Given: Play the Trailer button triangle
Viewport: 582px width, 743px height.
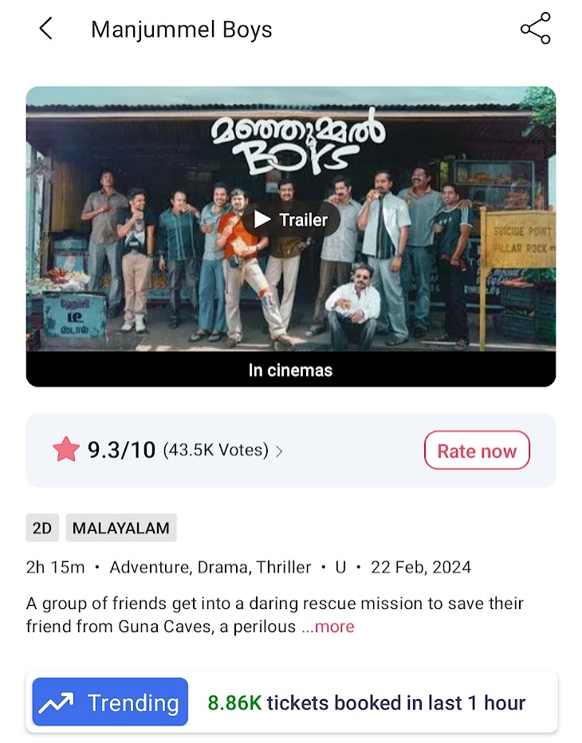Looking at the screenshot, I should [x=262, y=219].
